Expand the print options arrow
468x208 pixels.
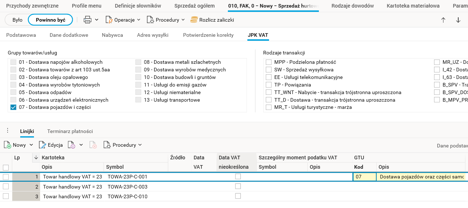(x=97, y=20)
